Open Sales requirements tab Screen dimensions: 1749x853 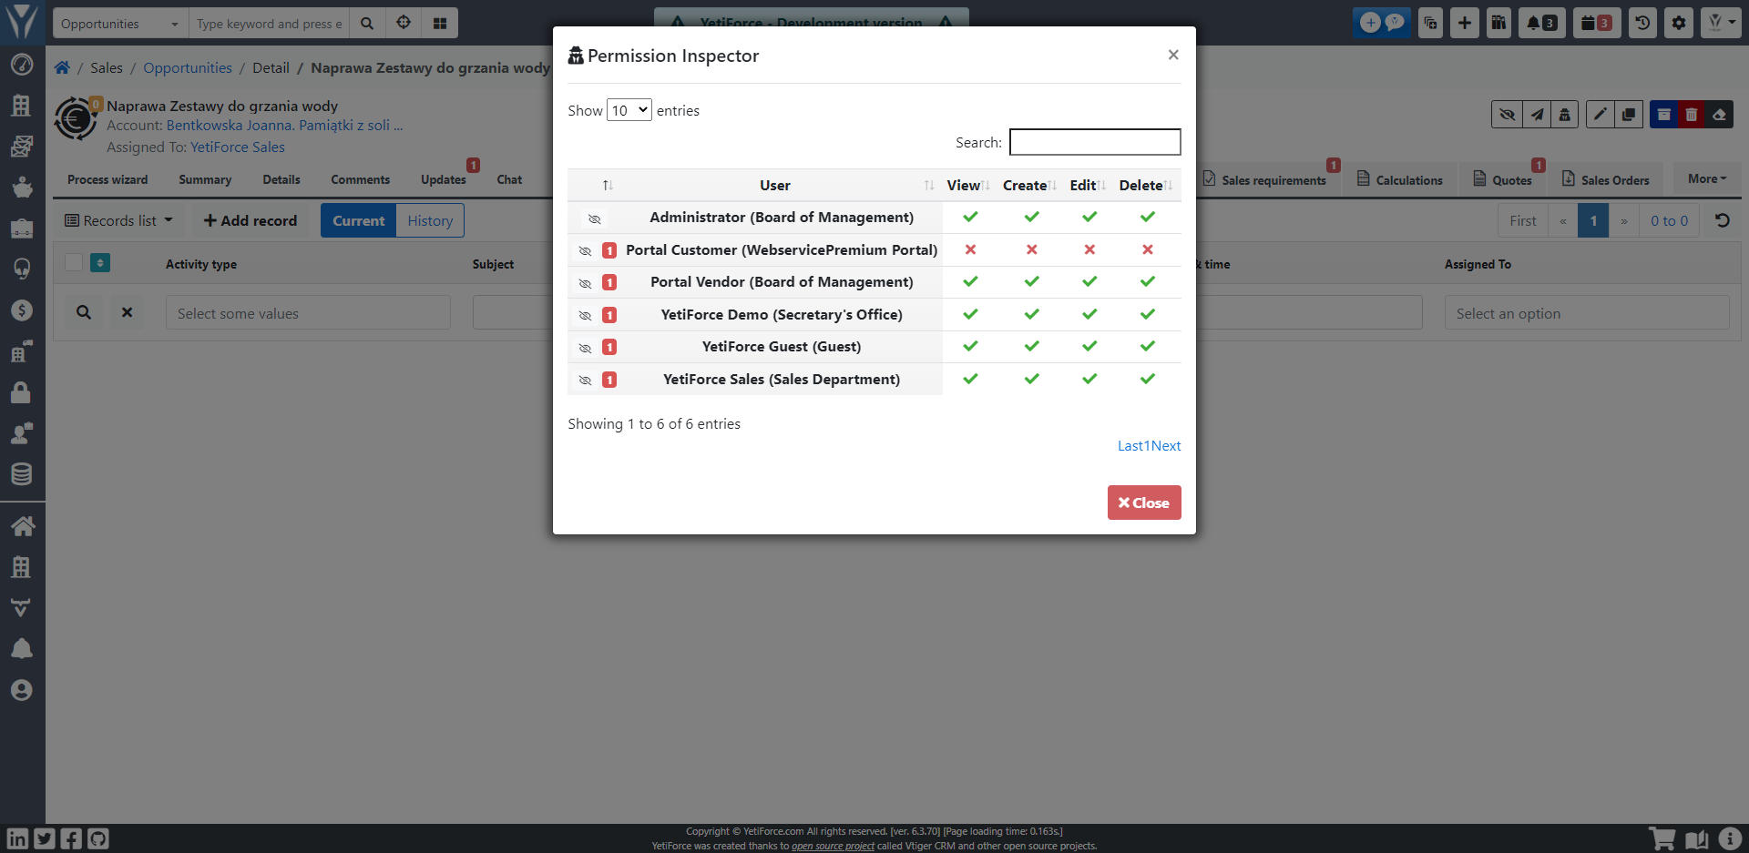tap(1264, 179)
